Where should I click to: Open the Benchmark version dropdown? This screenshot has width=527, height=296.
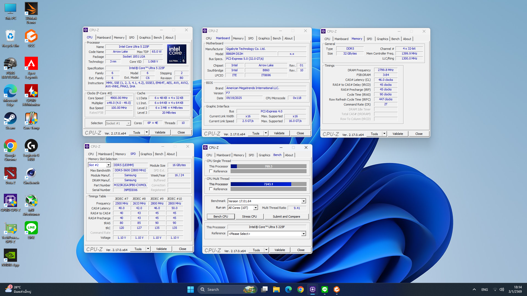pos(304,201)
